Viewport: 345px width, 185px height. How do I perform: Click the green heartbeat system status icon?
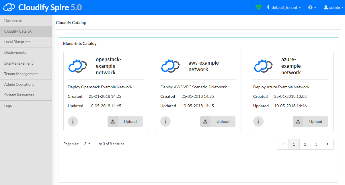tap(258, 7)
